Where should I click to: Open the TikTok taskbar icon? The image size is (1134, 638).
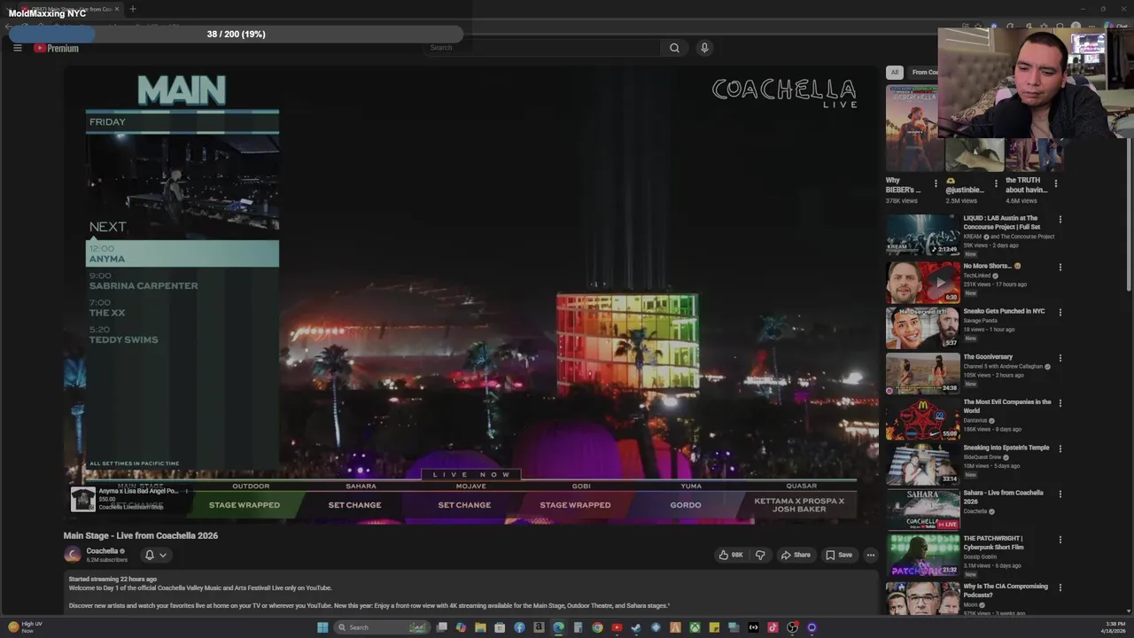773,627
